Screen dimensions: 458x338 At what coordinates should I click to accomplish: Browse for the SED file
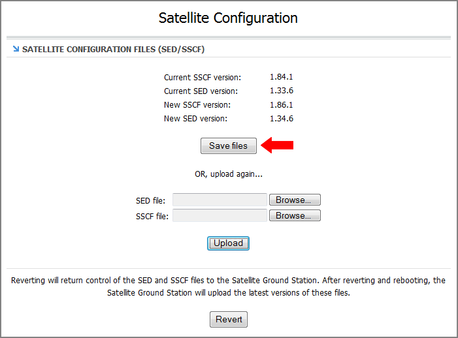click(295, 200)
